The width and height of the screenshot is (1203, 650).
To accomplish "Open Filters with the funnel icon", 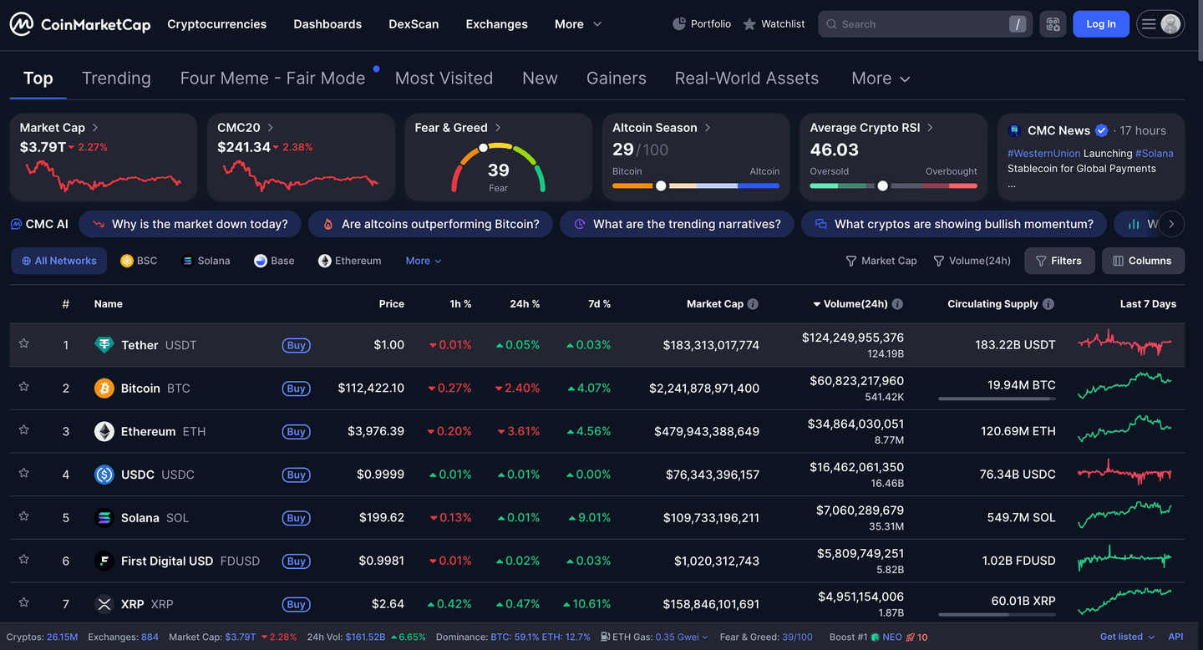I will 1059,260.
